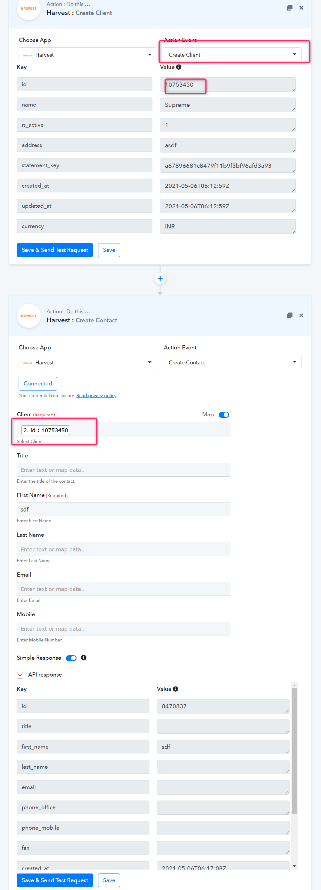The image size is (321, 890).
Task: Focus the Last Name input field
Action: [x=124, y=549]
